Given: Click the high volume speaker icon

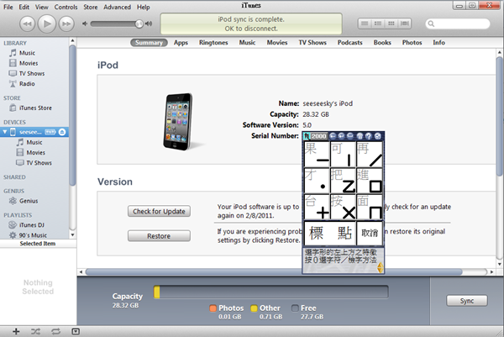Looking at the screenshot, I should (x=149, y=24).
